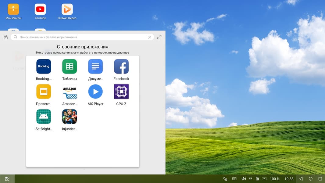Viewport: 325px width, 183px height.
Task: Open the volume control in the taskbar
Action: point(243,179)
